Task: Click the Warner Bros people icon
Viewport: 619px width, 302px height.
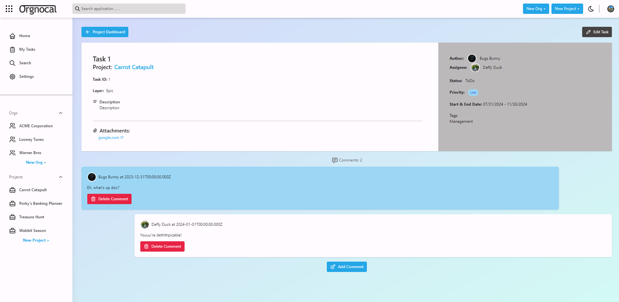Action: 12,153
